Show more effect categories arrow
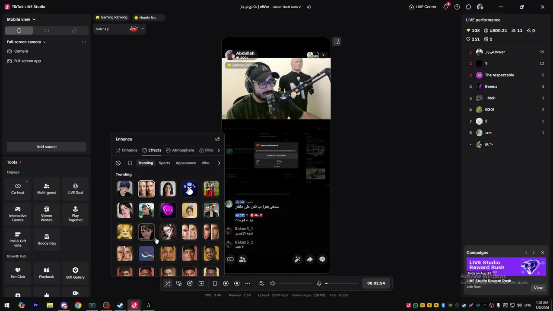Screen dimensions: 553x311 219,163
